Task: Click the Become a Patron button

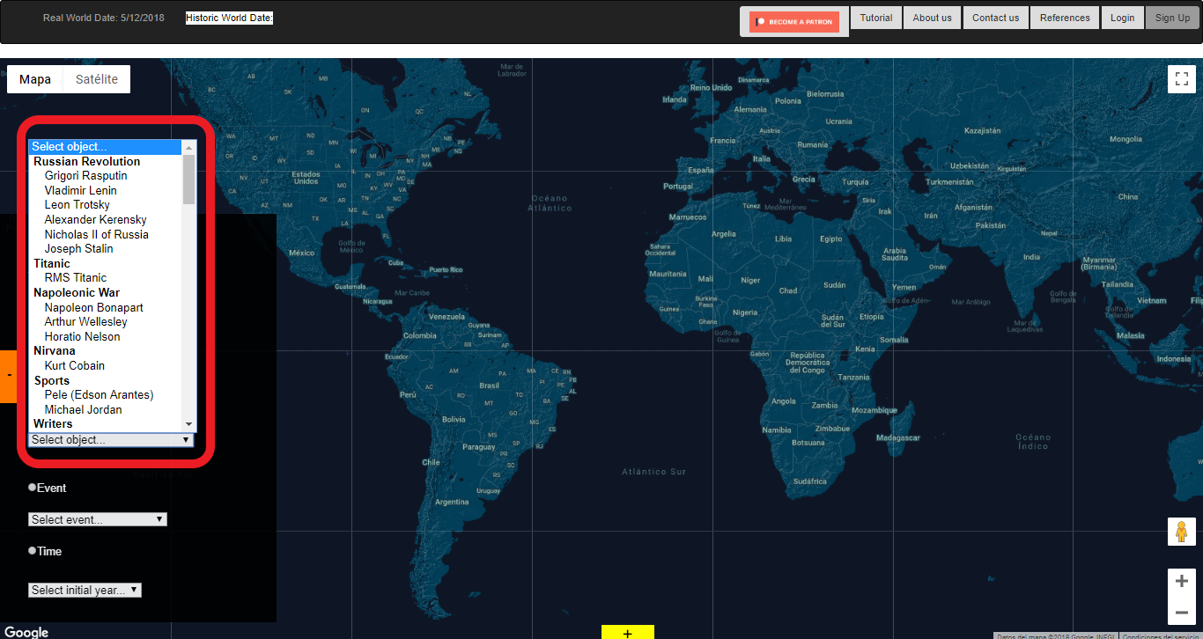Action: click(x=794, y=22)
